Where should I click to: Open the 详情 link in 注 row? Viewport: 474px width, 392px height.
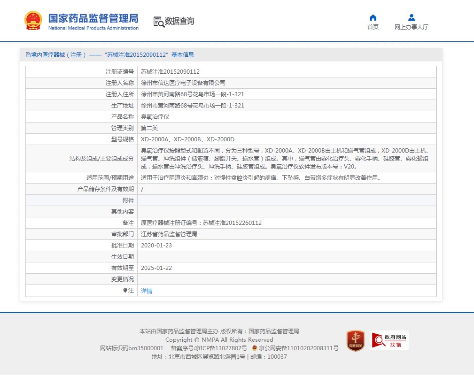147,291
